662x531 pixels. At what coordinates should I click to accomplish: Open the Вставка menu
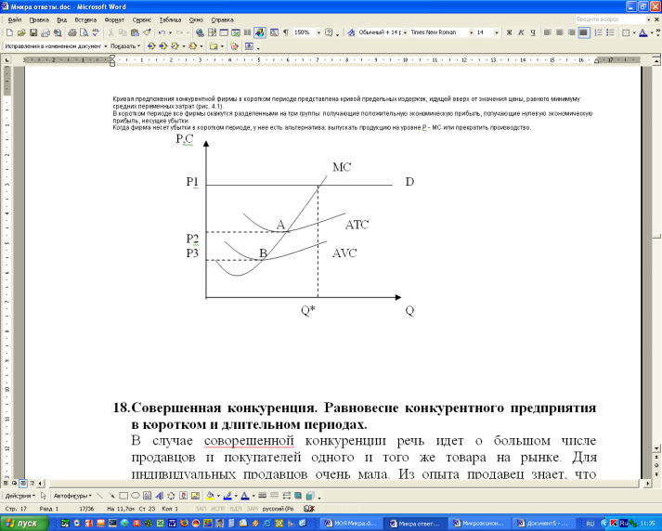coord(85,19)
